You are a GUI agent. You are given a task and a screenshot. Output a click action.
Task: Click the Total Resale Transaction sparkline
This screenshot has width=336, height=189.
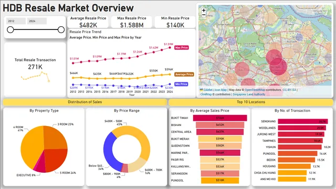pyautogui.click(x=35, y=77)
